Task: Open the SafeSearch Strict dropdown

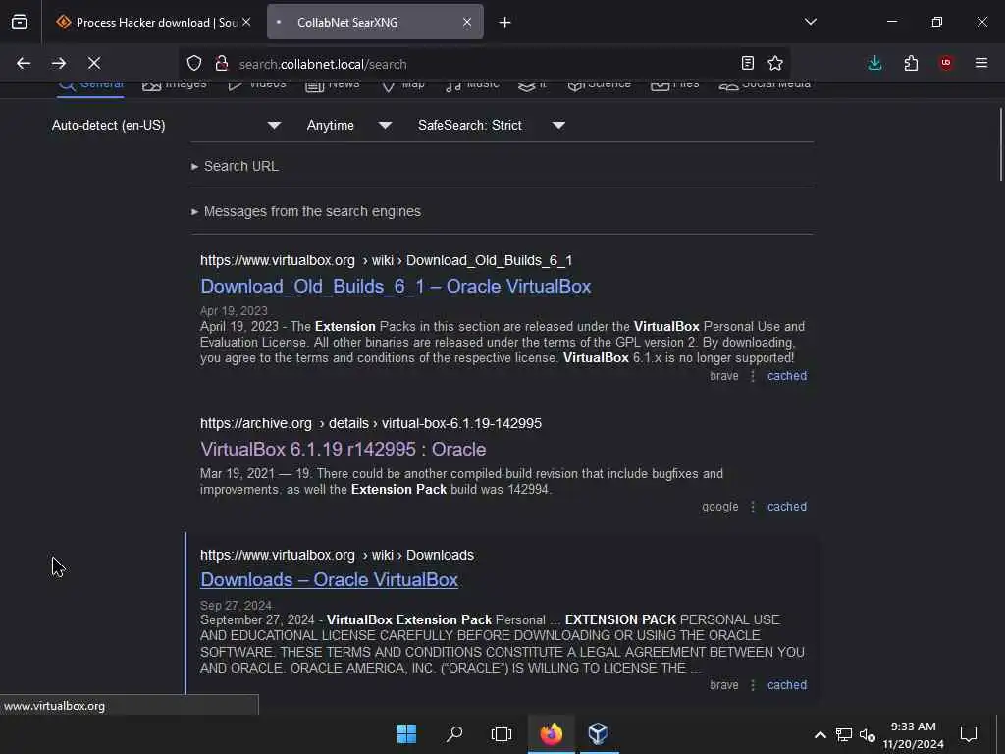Action: pyautogui.click(x=491, y=125)
